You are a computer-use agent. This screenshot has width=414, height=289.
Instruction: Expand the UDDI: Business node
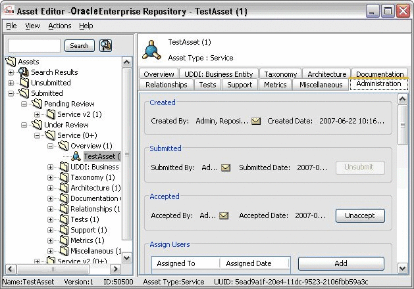pyautogui.click(x=51, y=167)
